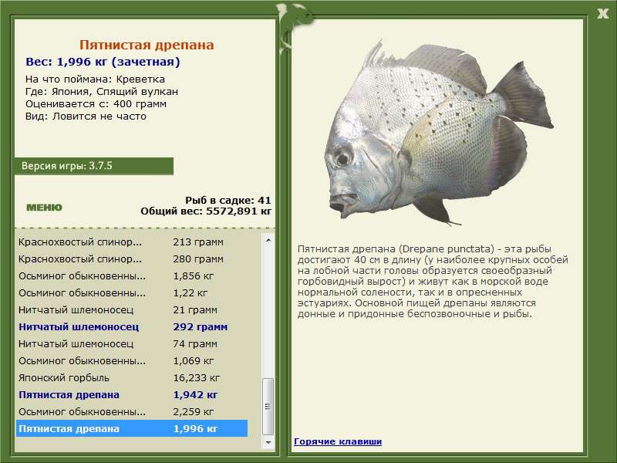Screen dimensions: 617x463
Task: Click the Оценивается с: 400 грамм line
Action: [x=96, y=104]
